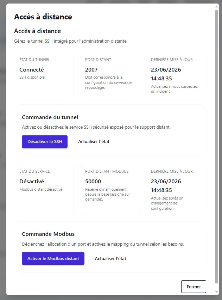222x300 pixels.
Task: Click the remote port value 2007
Action: pyautogui.click(x=91, y=70)
